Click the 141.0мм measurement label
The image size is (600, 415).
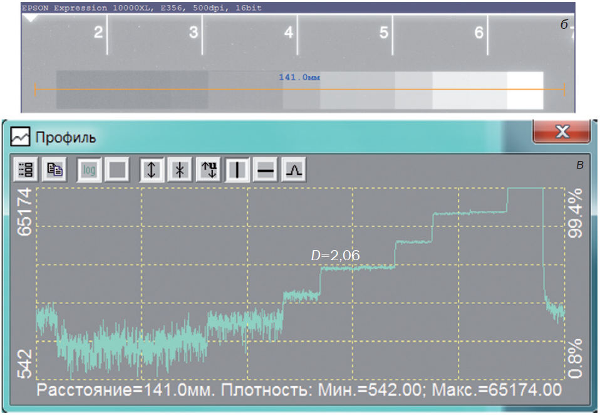click(x=299, y=78)
